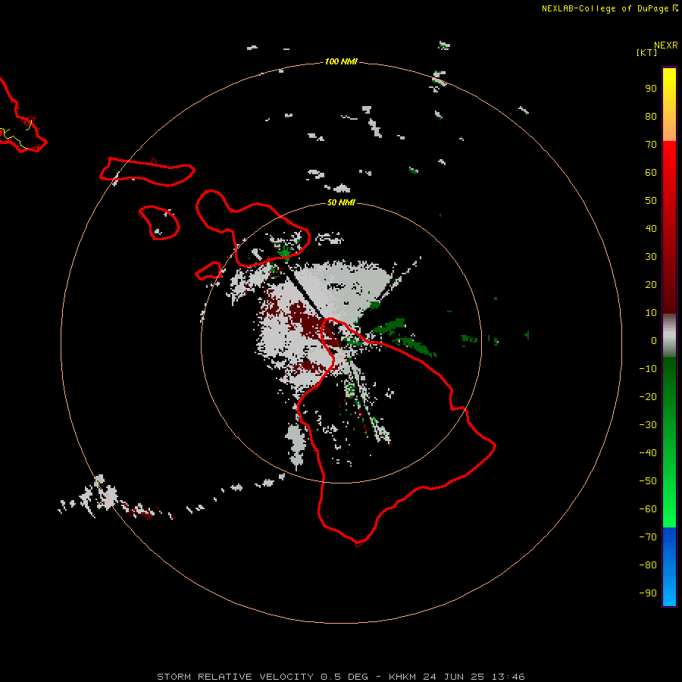Click the 30 value on the velocity scale
The image size is (682, 682).
coord(651,257)
